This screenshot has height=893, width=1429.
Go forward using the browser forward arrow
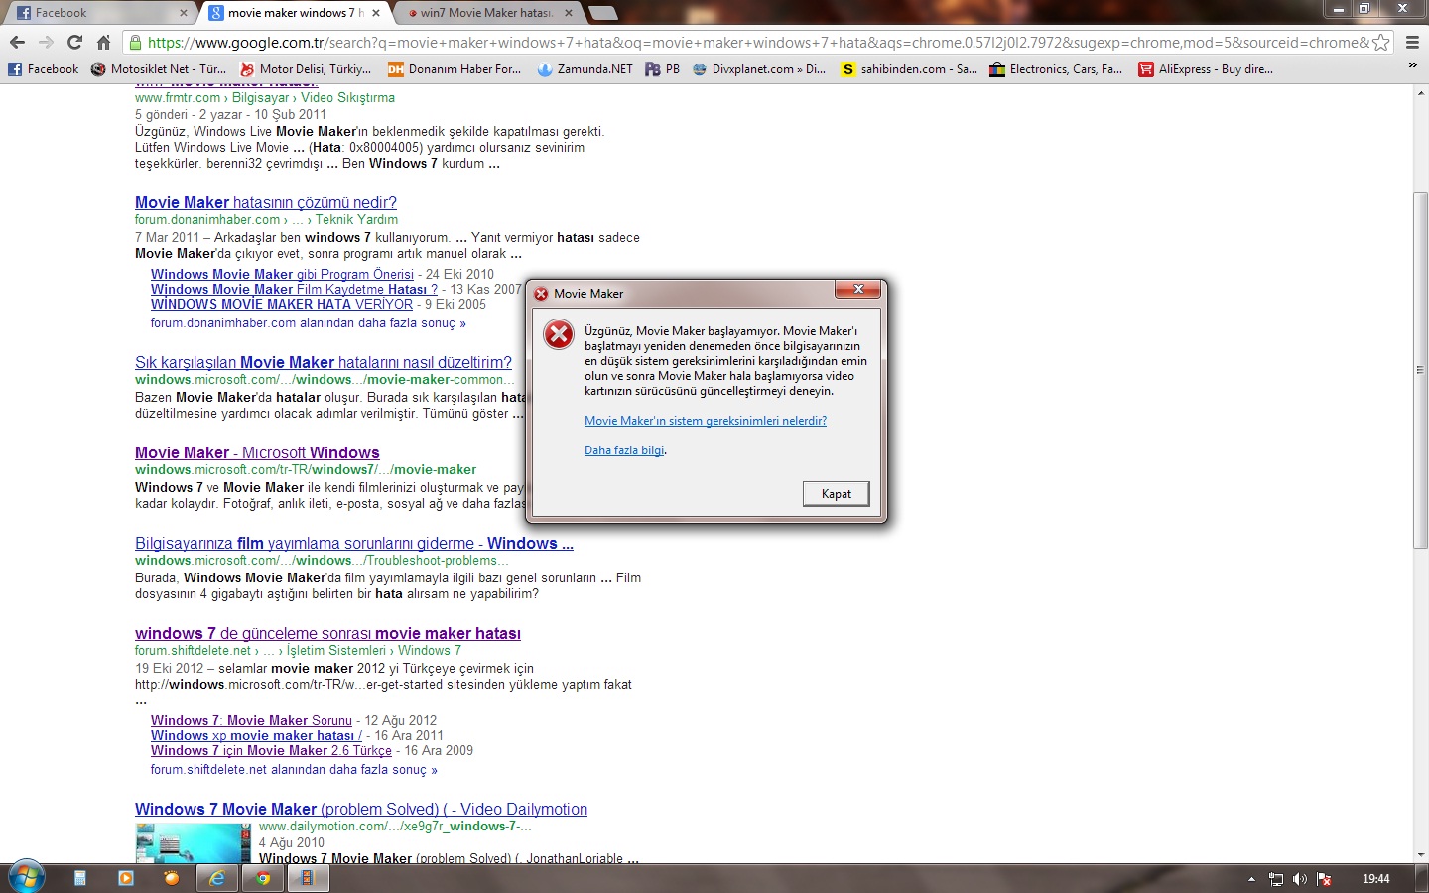tap(46, 43)
